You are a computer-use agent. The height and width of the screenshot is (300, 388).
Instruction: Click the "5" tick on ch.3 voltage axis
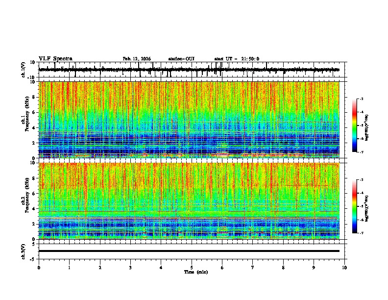(x=34, y=244)
